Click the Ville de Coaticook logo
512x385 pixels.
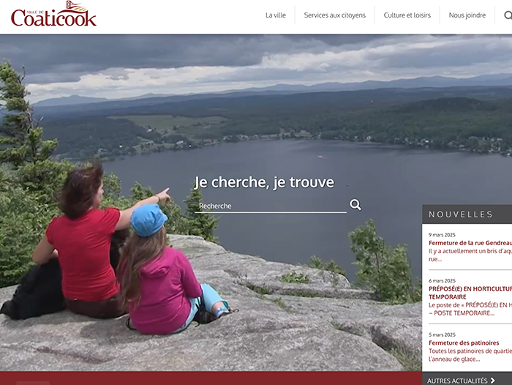53,14
